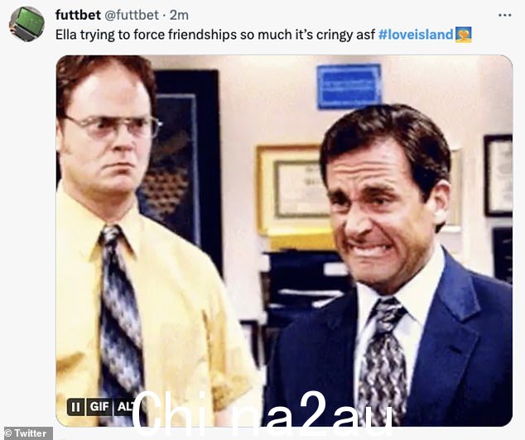Click the futtbet display name
Viewport: 525px width, 440px height.
tap(78, 15)
